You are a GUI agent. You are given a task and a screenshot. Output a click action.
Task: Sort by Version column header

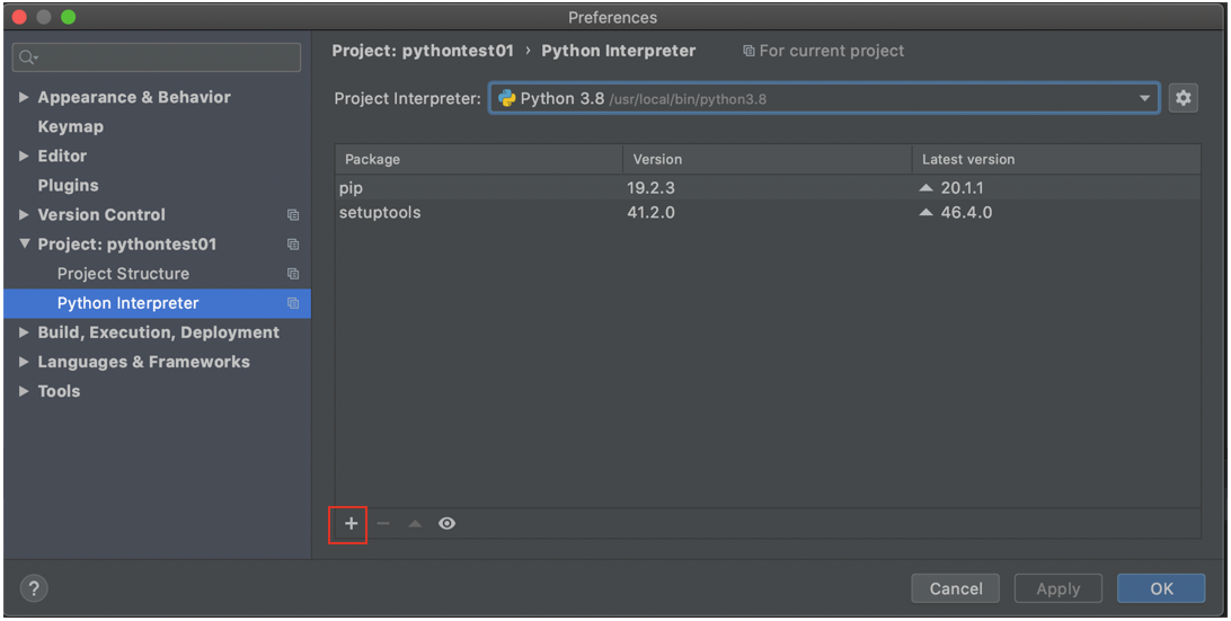tap(767, 159)
